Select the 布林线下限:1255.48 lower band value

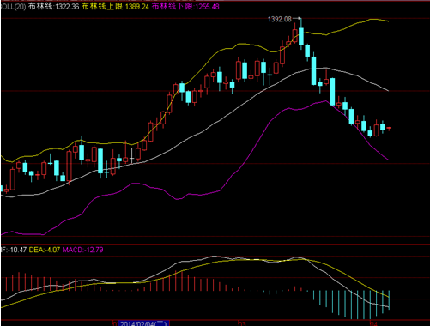[x=185, y=6]
